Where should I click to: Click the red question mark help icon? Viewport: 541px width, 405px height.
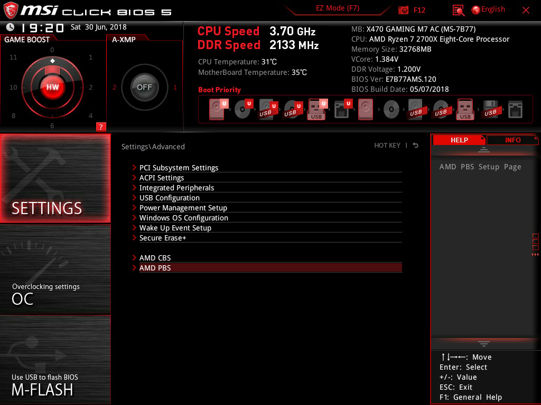(x=101, y=127)
